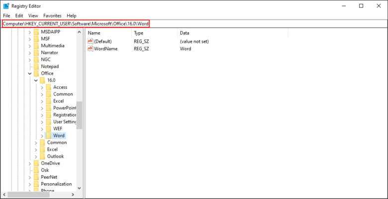The image size is (388, 199).
Task: Click the tree vertical scrollbar thumb
Action: 79,115
